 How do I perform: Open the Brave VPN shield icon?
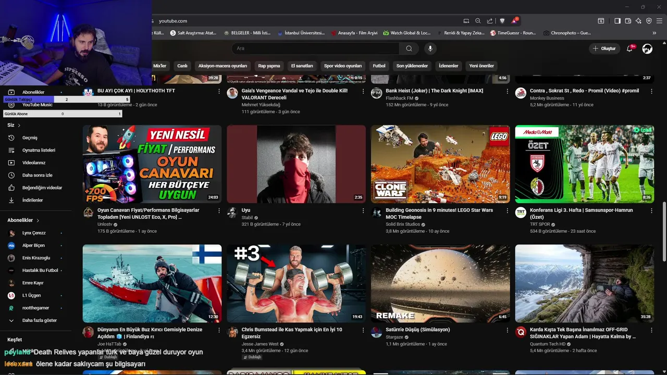[x=649, y=21]
